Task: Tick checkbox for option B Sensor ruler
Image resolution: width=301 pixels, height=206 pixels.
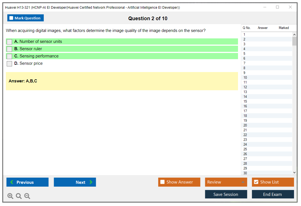Action: coord(10,49)
